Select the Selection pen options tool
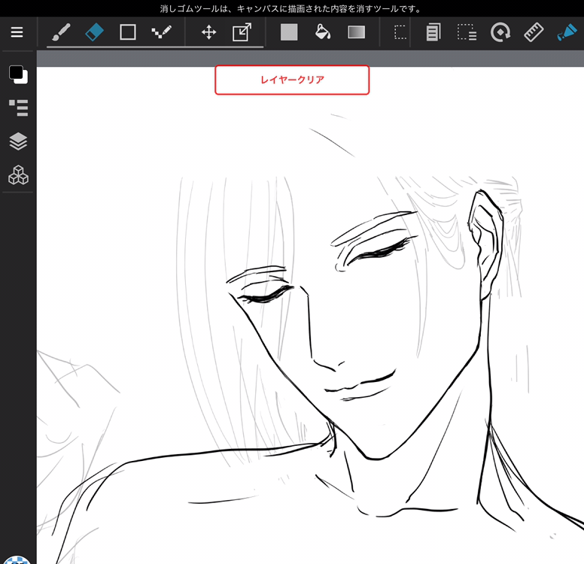Image resolution: width=584 pixels, height=564 pixels. (467, 32)
